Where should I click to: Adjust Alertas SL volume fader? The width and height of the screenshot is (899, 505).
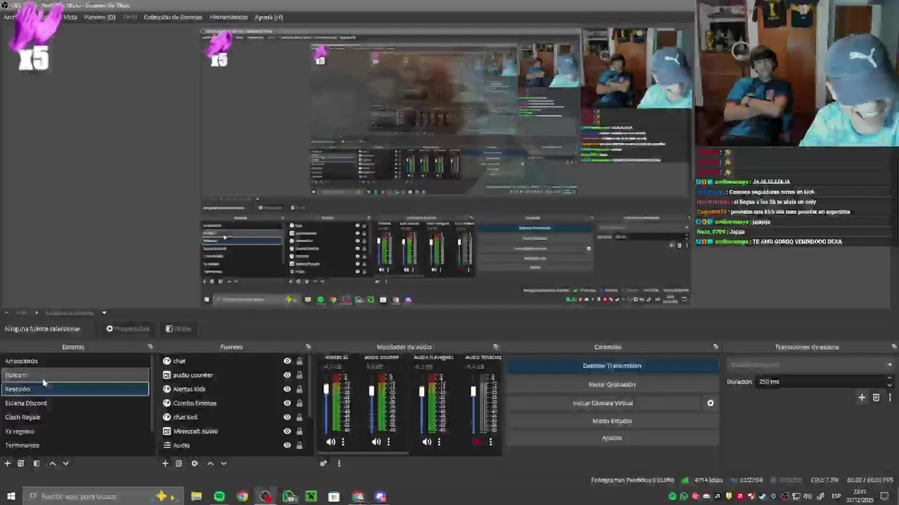[x=326, y=390]
